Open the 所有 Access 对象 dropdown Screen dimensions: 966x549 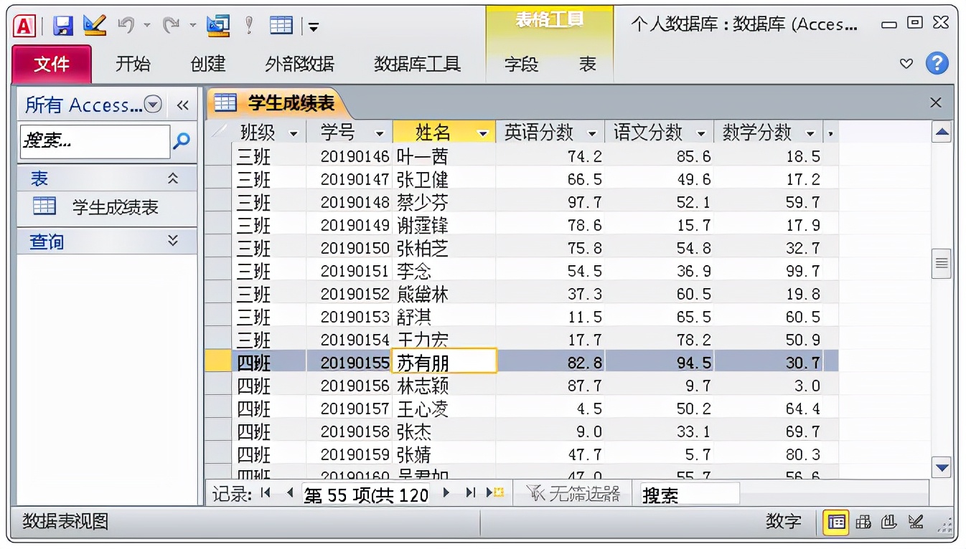(151, 105)
